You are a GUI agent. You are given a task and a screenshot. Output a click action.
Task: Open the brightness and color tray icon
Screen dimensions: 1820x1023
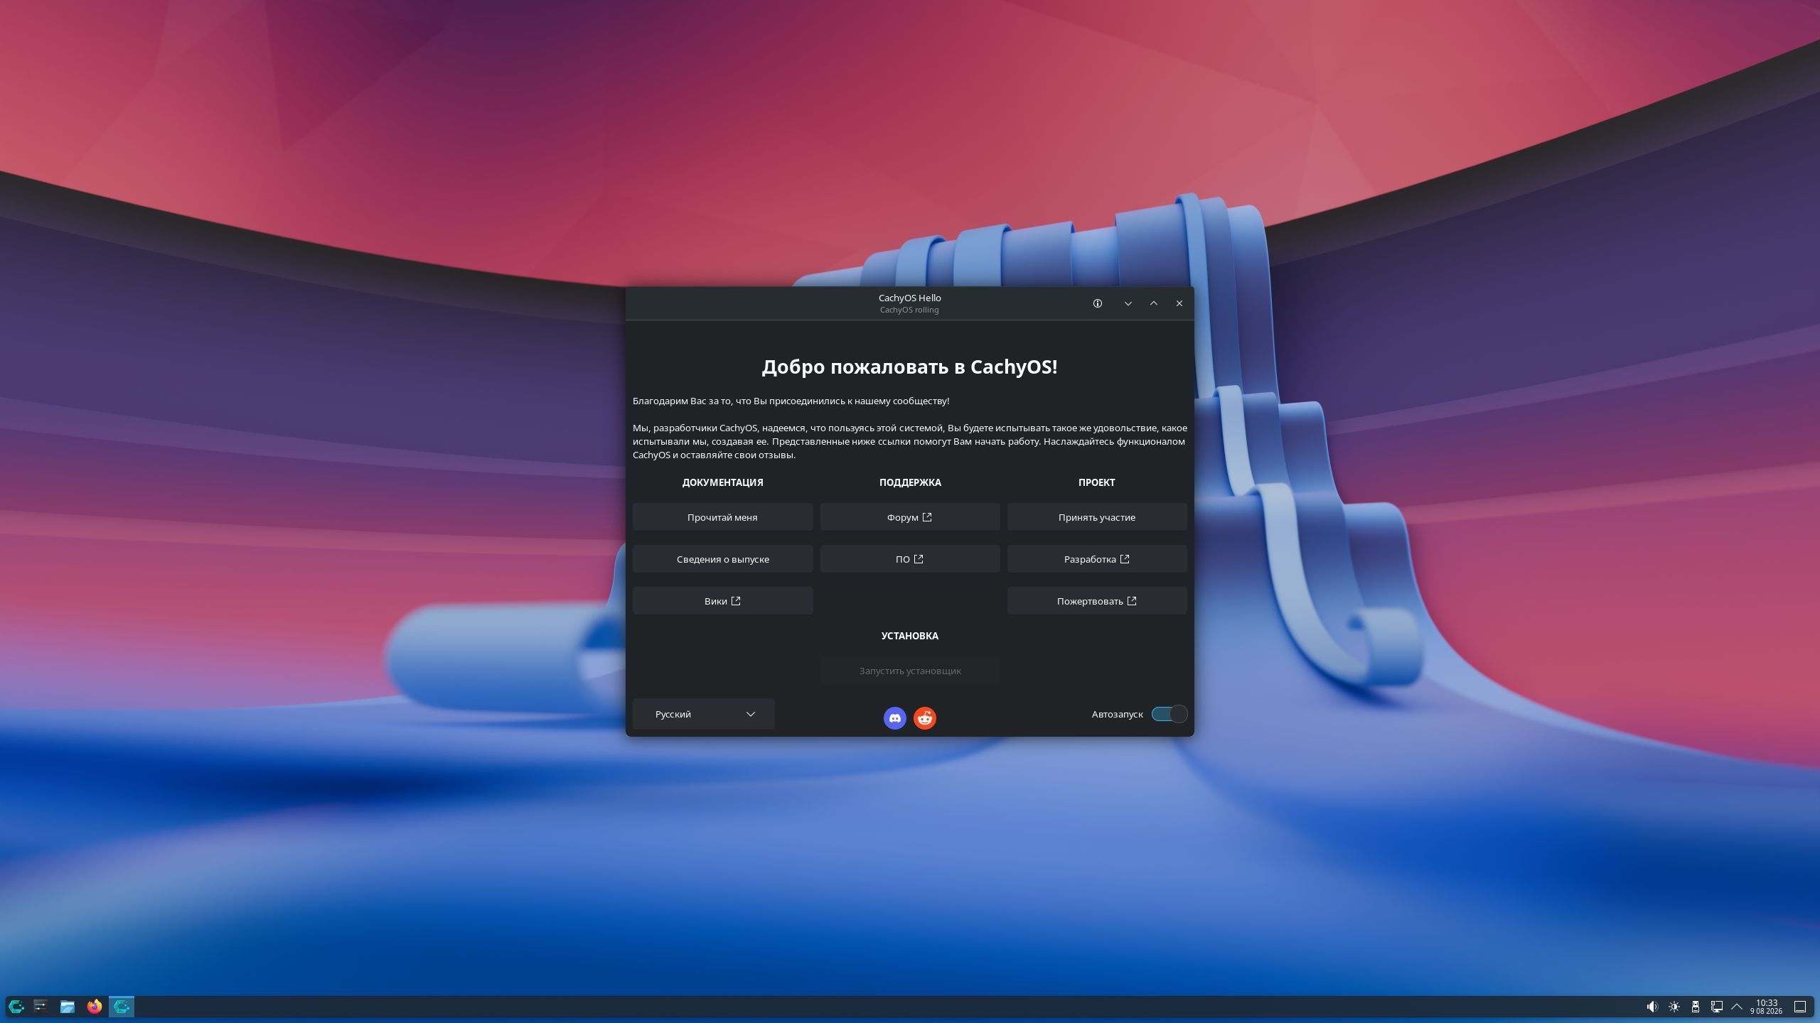tap(1674, 1007)
